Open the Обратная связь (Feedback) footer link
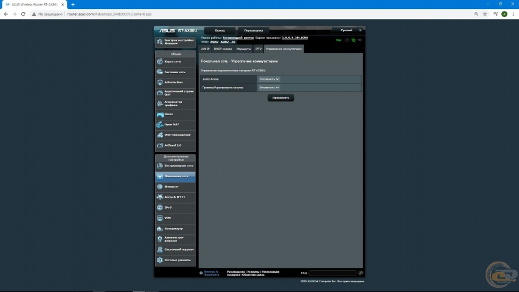The image size is (519, 292). [253, 275]
